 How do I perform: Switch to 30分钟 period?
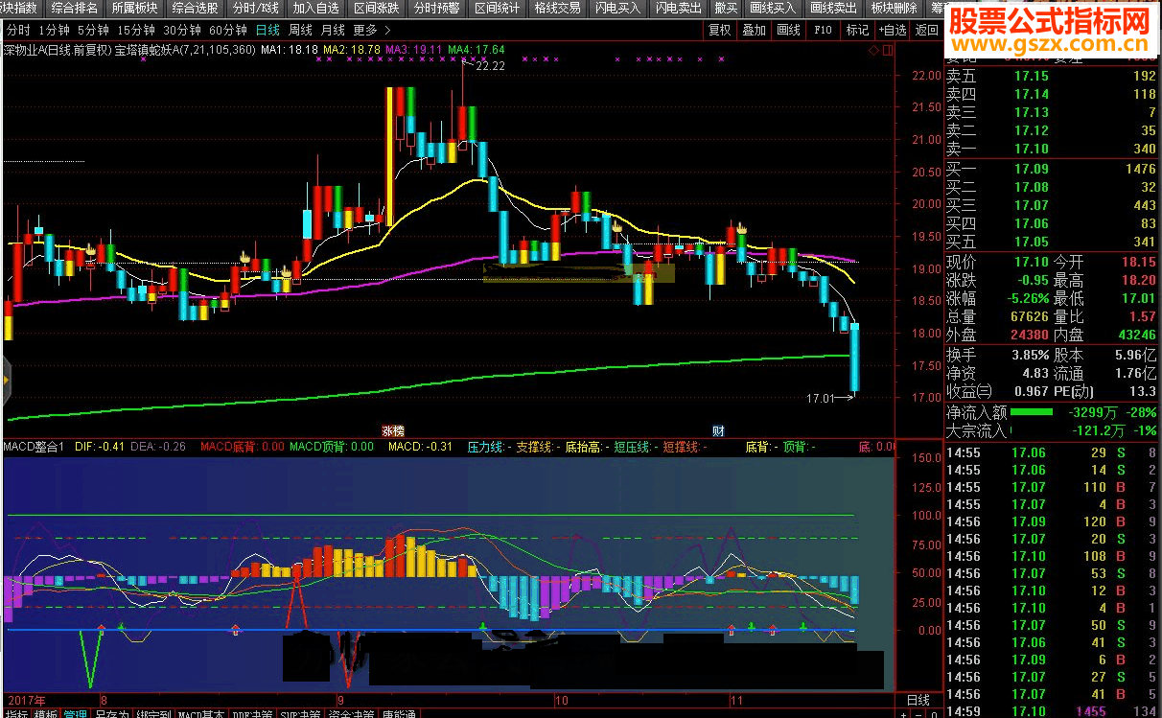click(182, 30)
